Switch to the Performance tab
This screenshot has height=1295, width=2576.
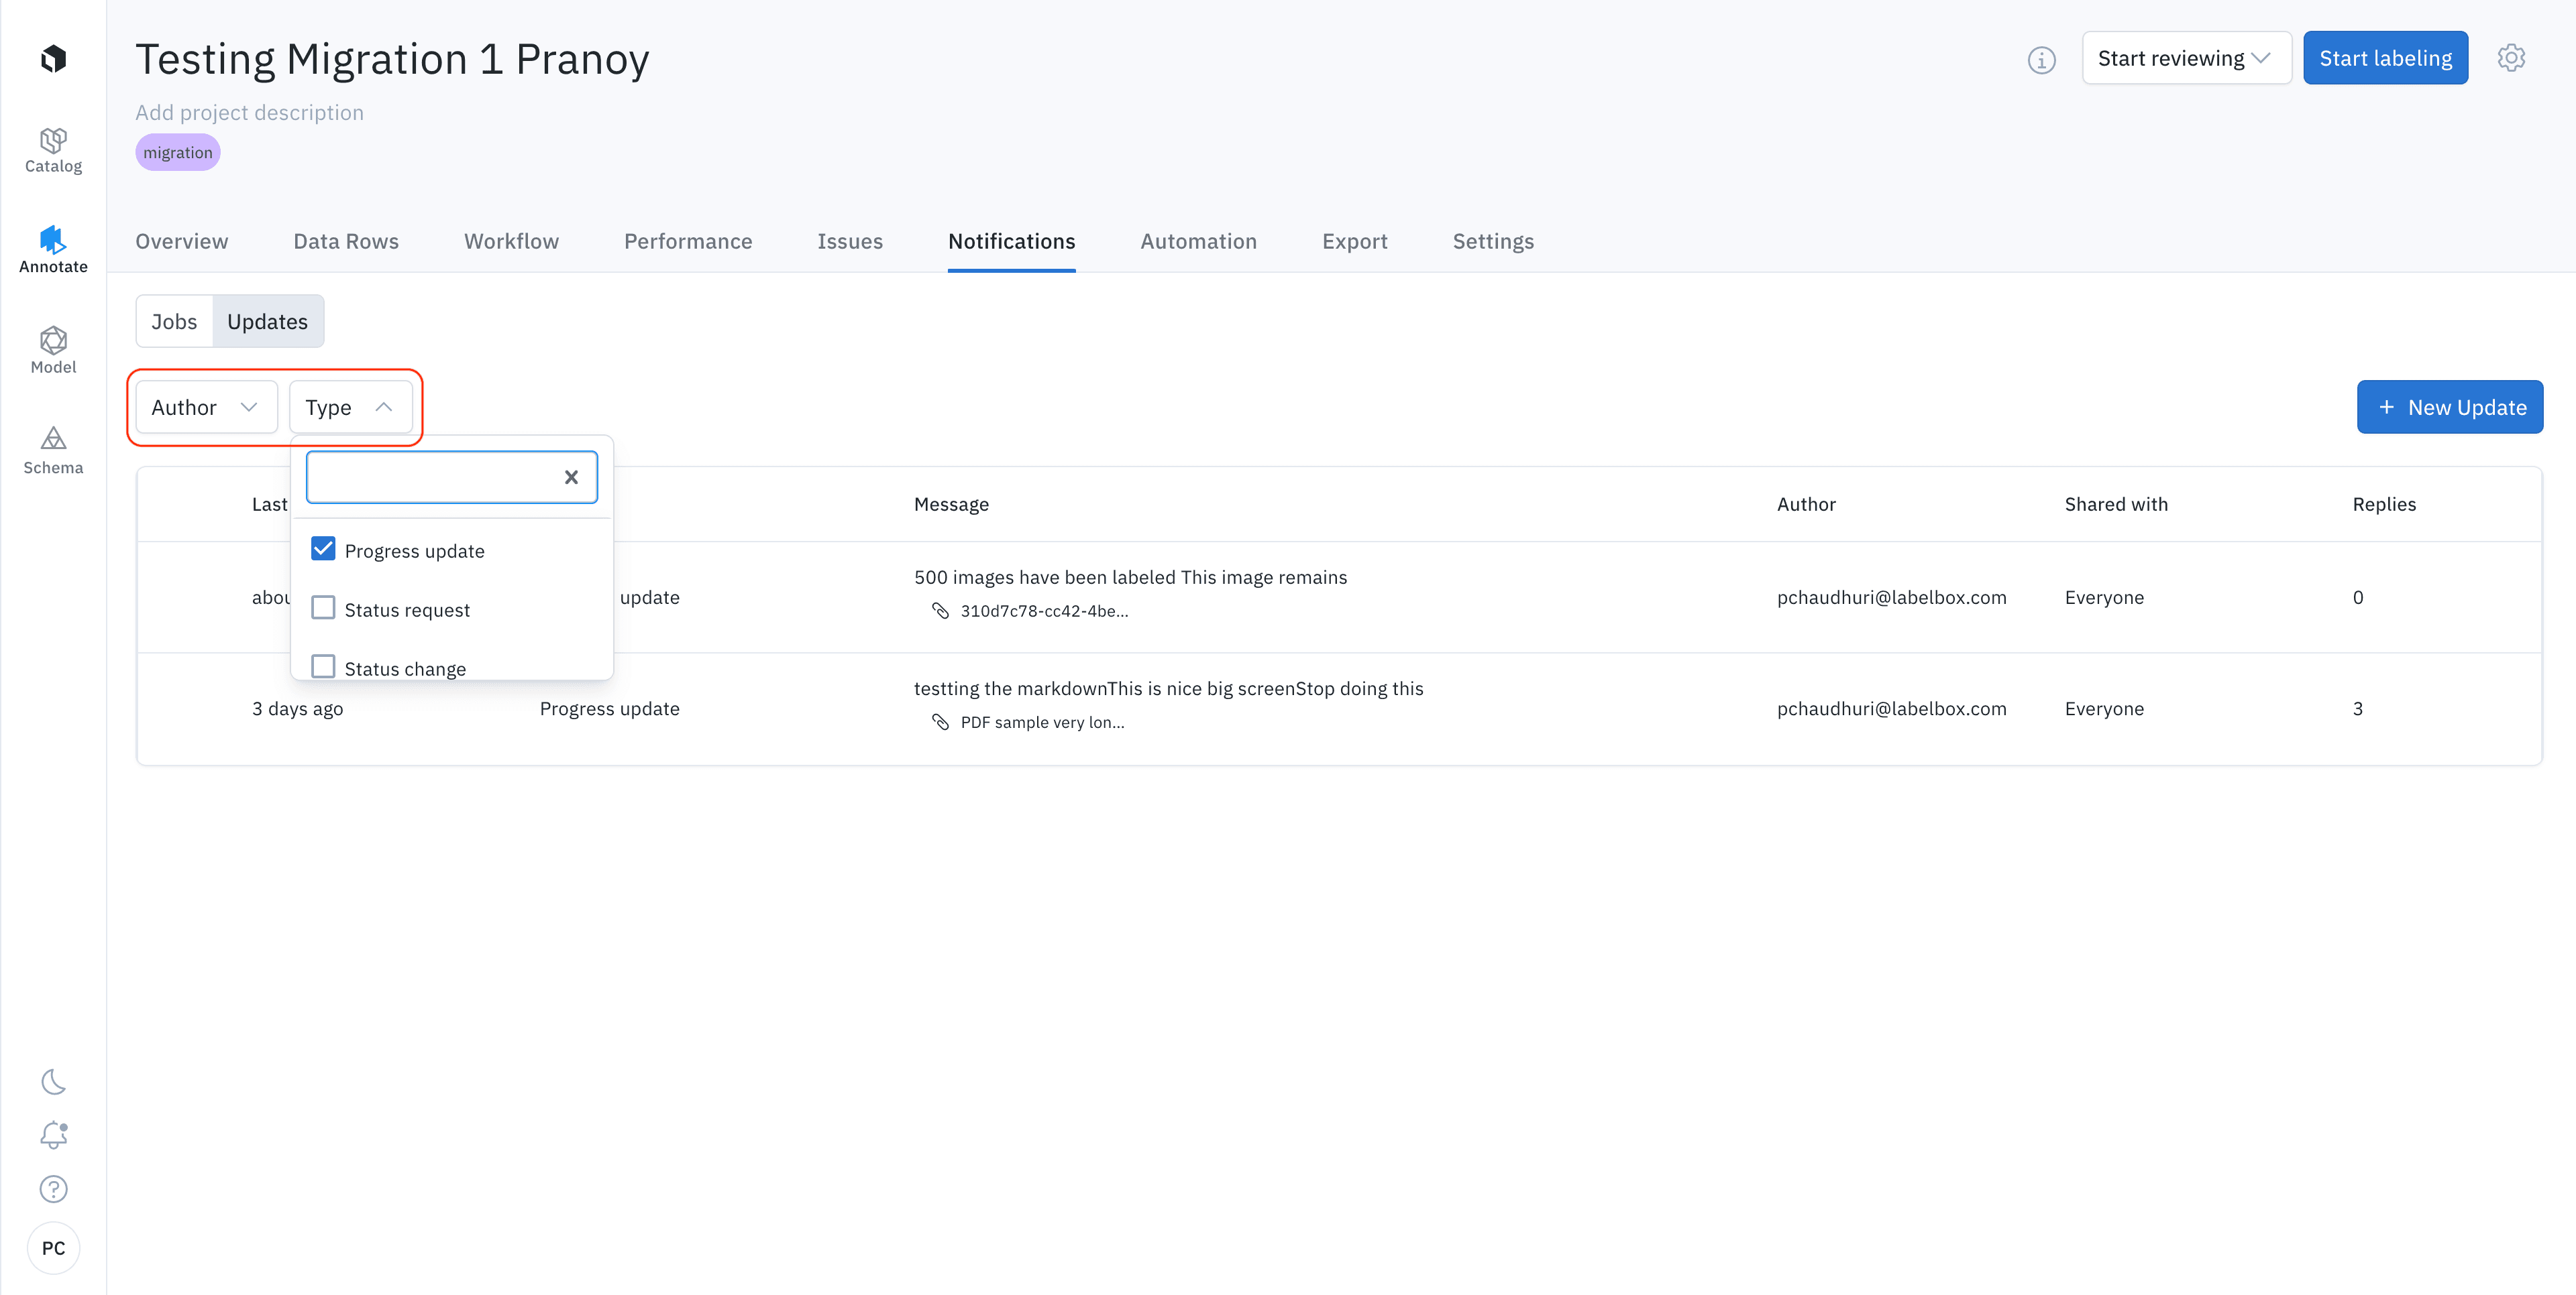point(688,241)
